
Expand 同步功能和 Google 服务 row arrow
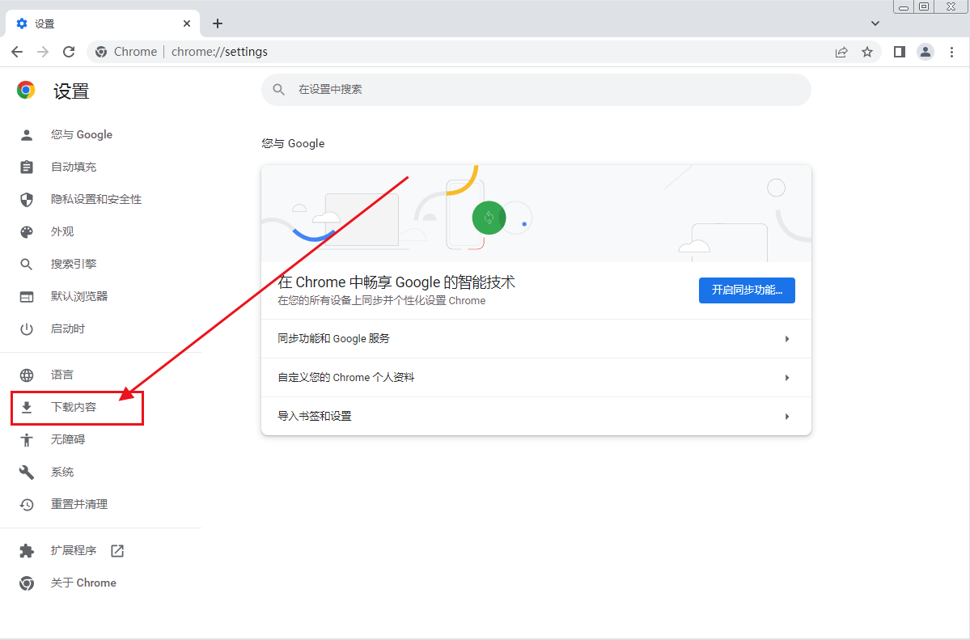pyautogui.click(x=787, y=339)
